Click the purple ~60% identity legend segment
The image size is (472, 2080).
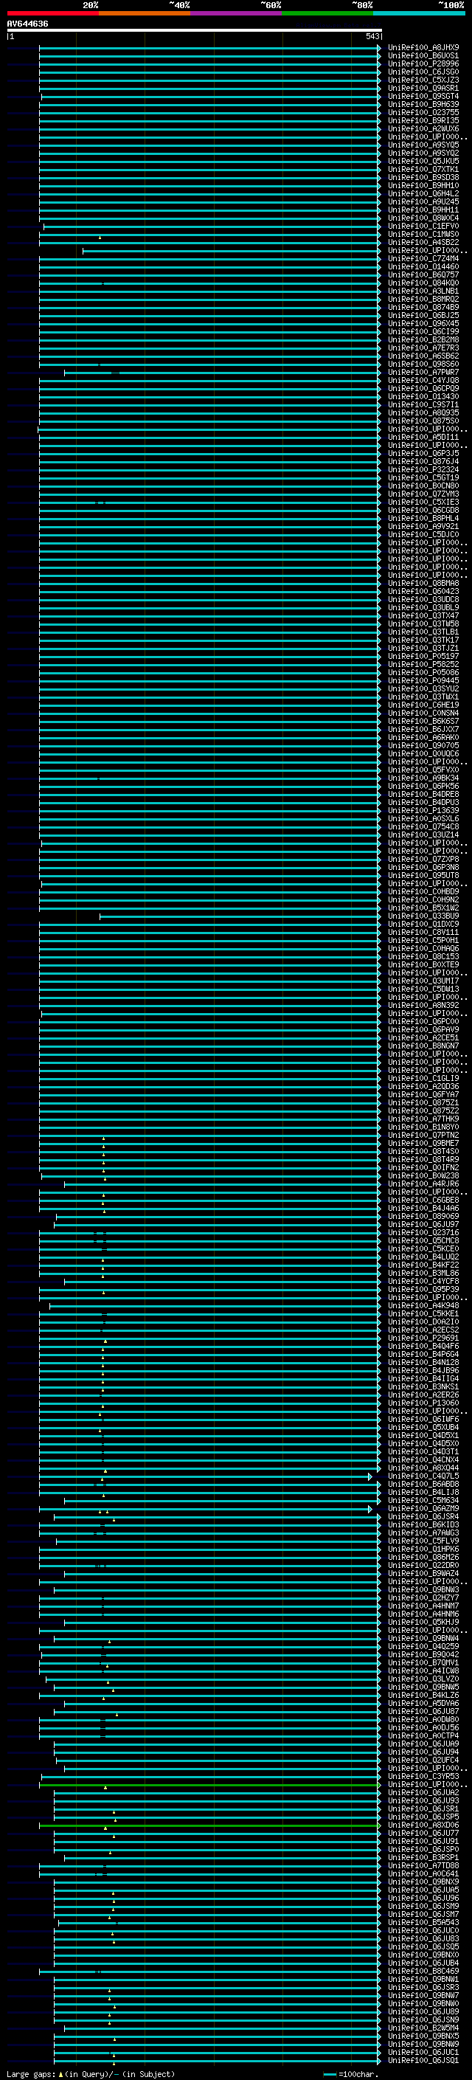click(237, 13)
